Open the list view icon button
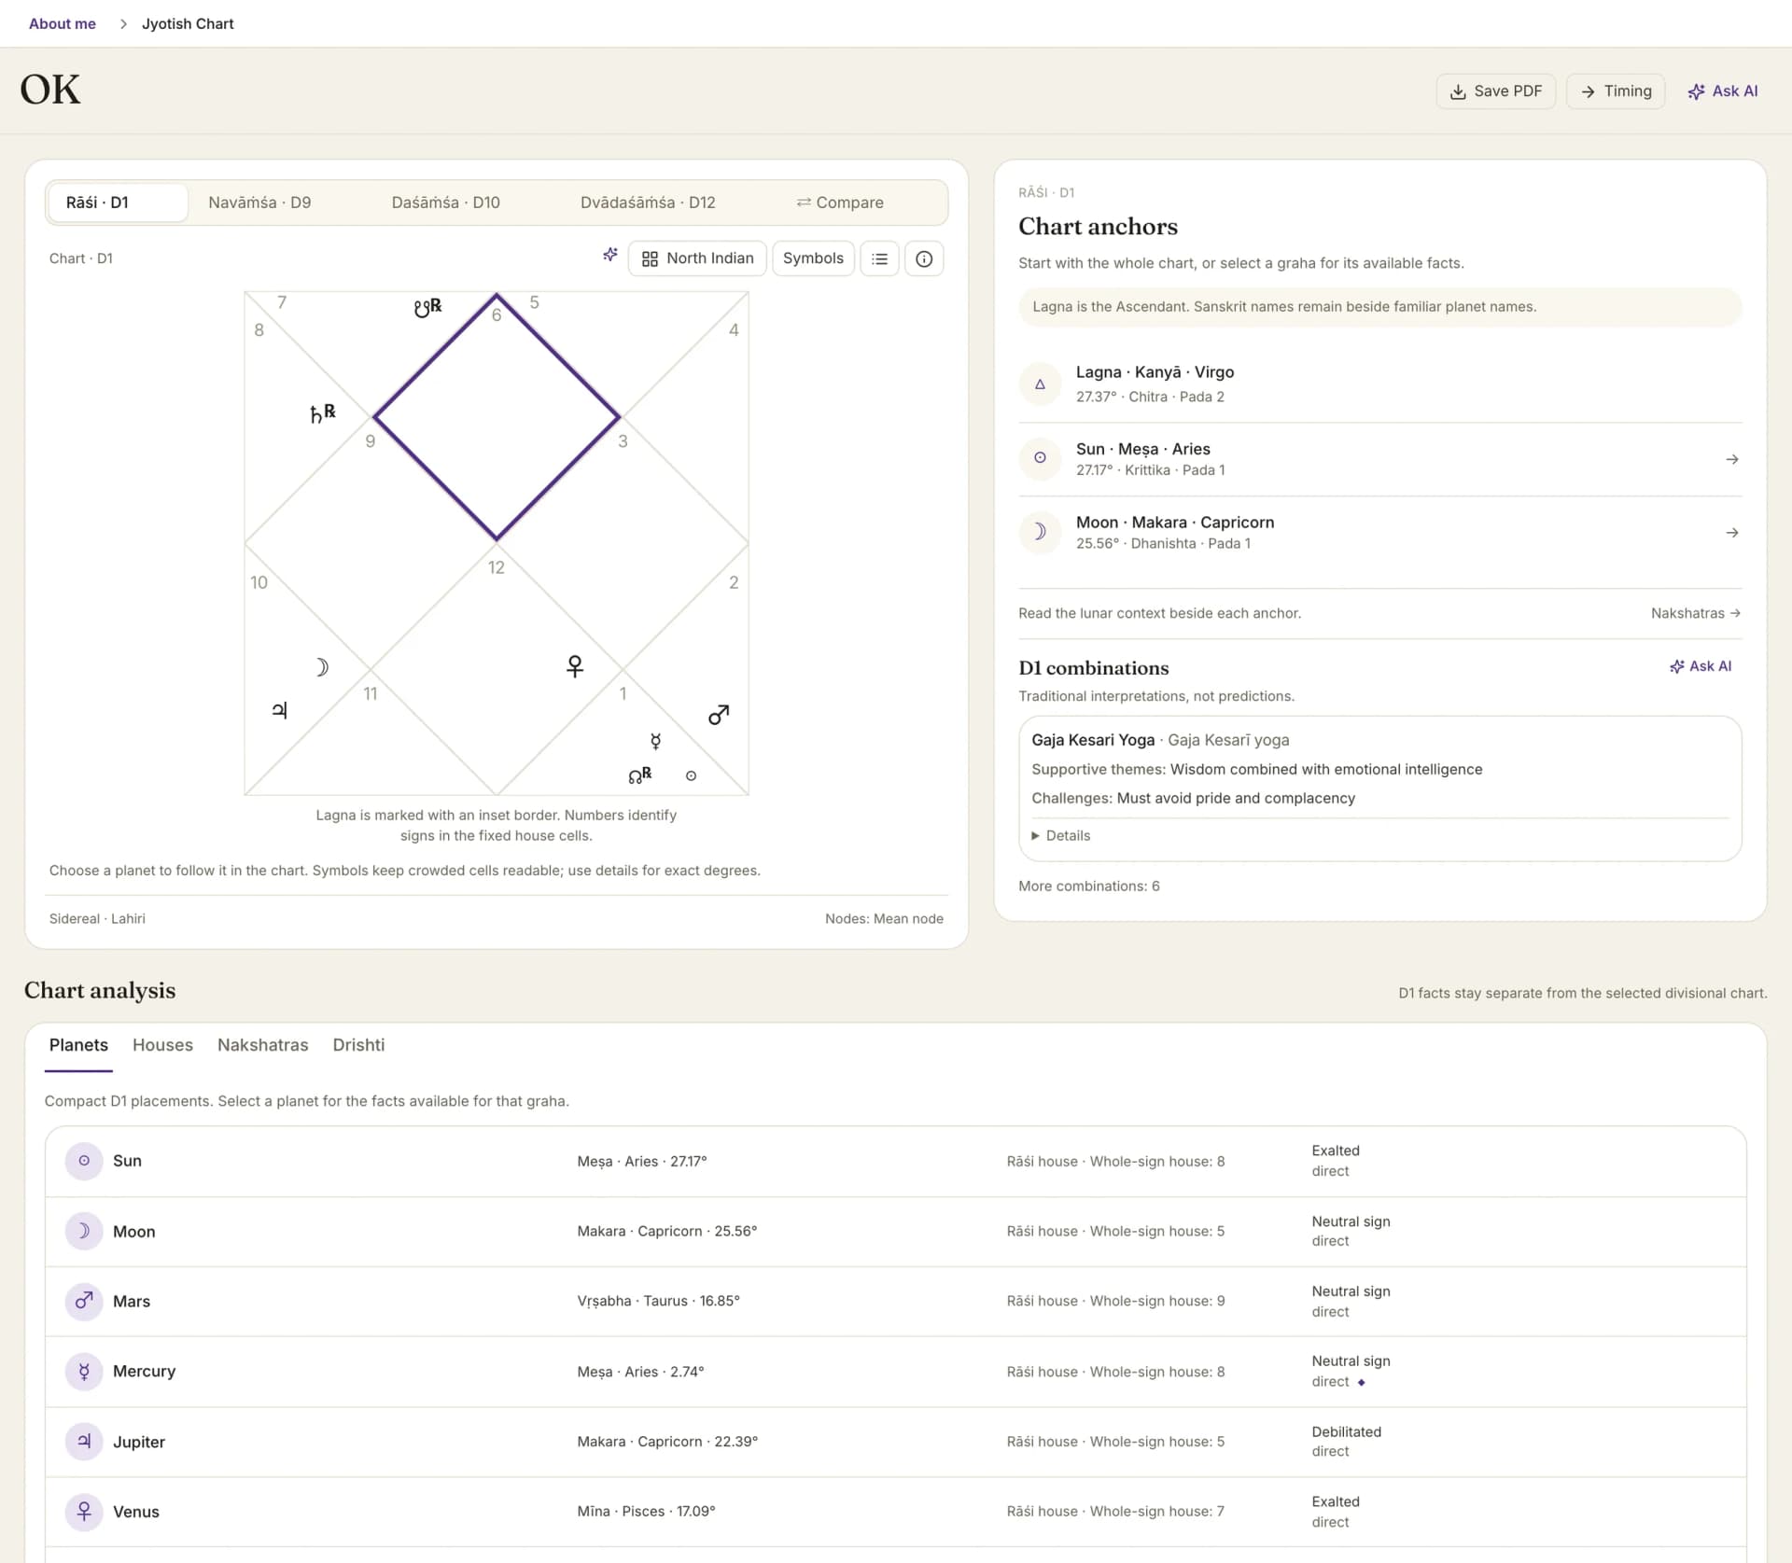Screen dimensions: 1792x1563 (879, 258)
